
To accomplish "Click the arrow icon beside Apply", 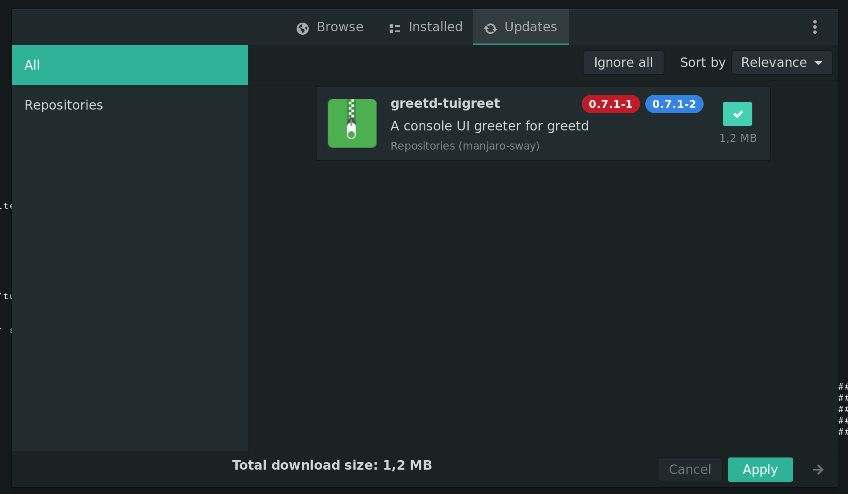I will click(818, 470).
